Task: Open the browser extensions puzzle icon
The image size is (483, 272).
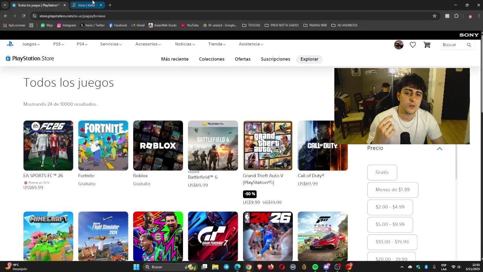Action: coord(456,16)
